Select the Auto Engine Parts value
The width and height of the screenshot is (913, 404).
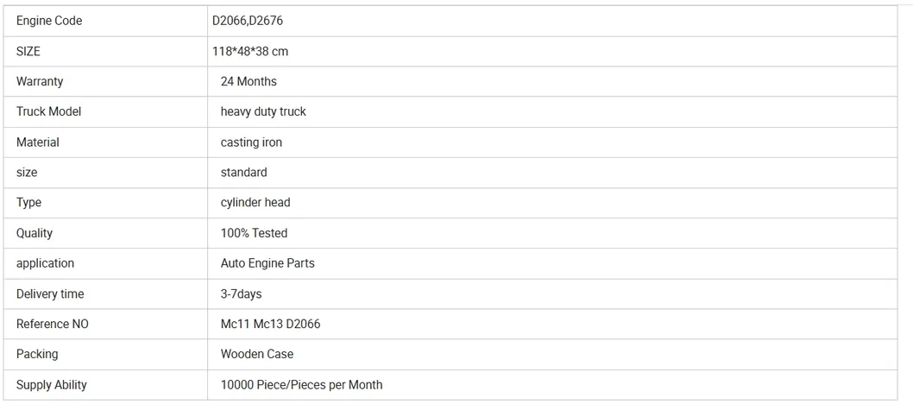pyautogui.click(x=268, y=263)
